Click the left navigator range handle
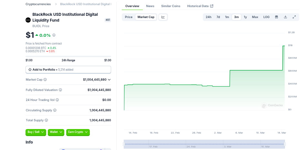305x150 pixels. [124, 144]
